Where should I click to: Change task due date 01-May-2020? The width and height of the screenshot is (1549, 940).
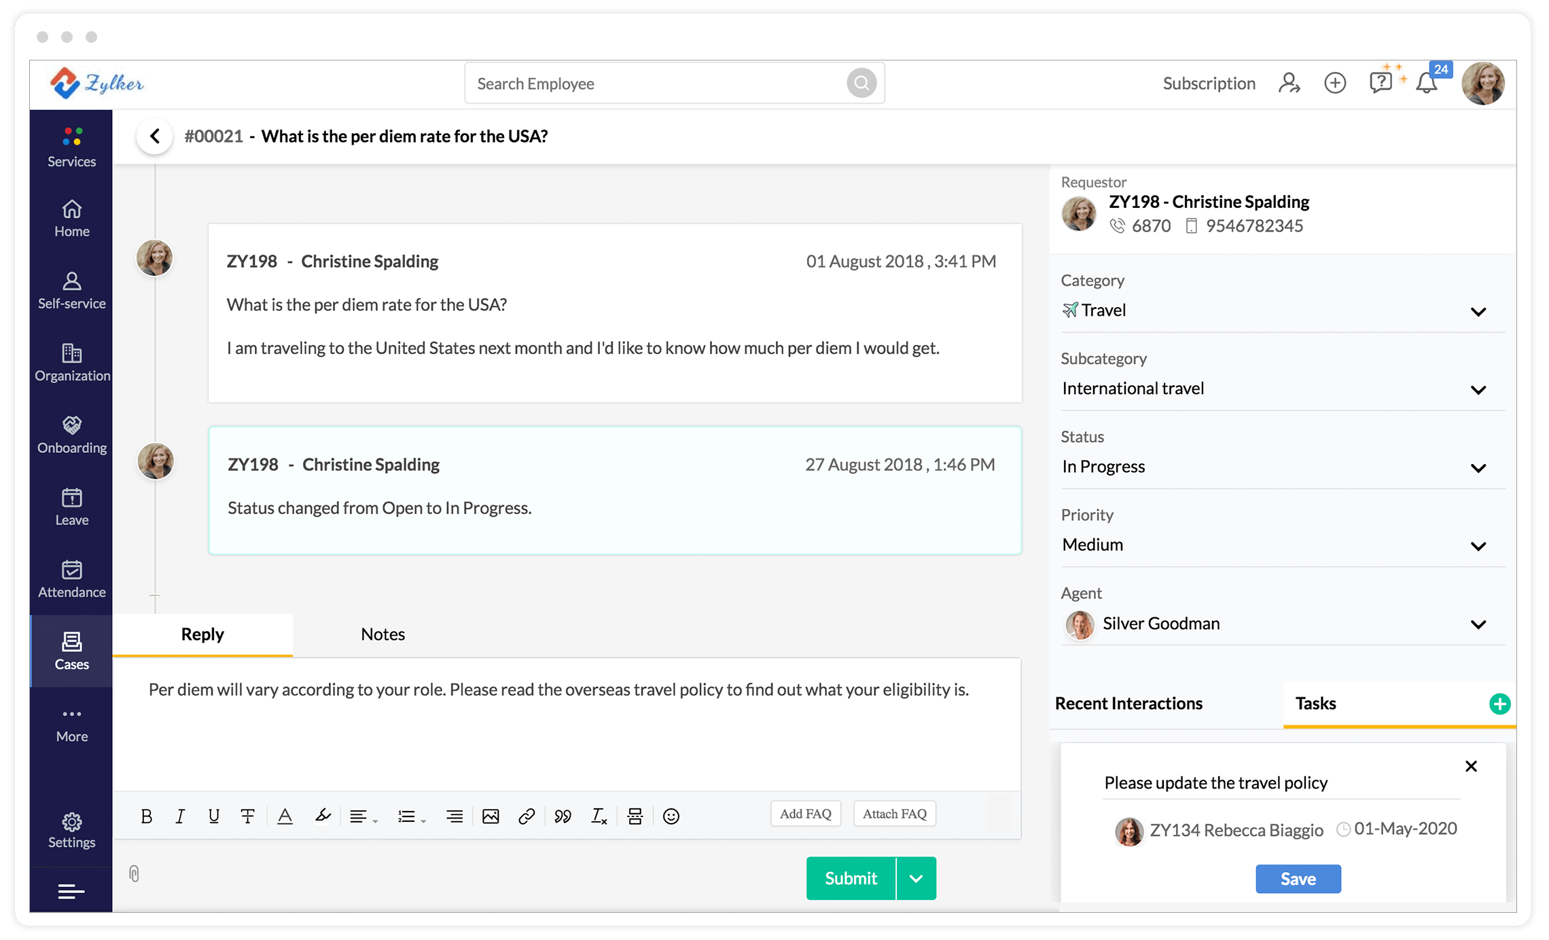[1397, 829]
